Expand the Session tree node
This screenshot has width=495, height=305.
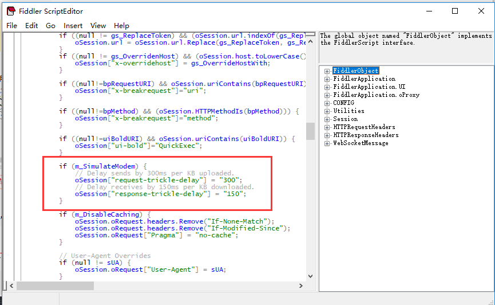coord(327,119)
